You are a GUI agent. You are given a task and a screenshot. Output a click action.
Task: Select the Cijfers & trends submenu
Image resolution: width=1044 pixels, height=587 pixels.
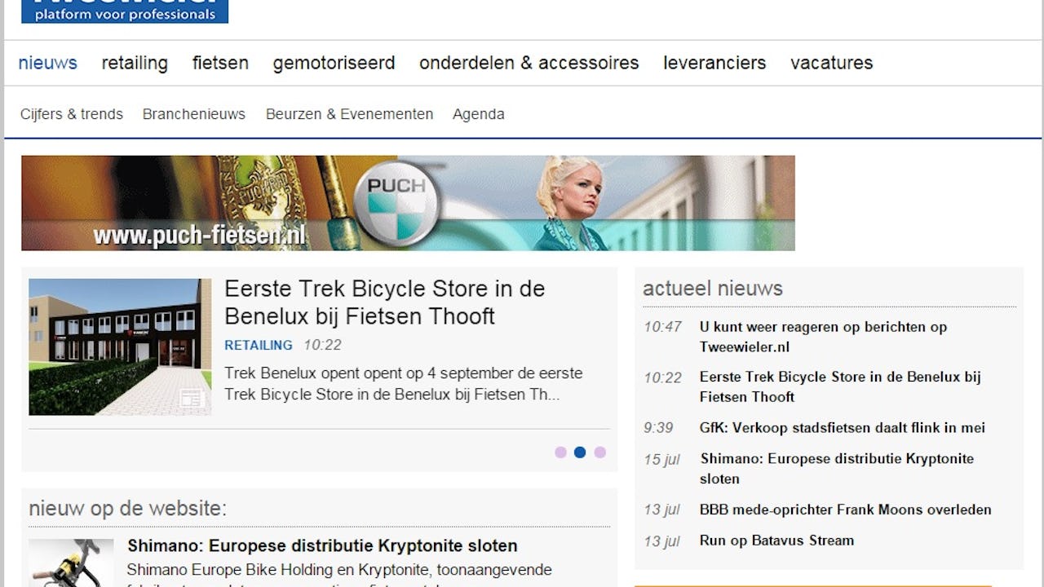pyautogui.click(x=72, y=114)
